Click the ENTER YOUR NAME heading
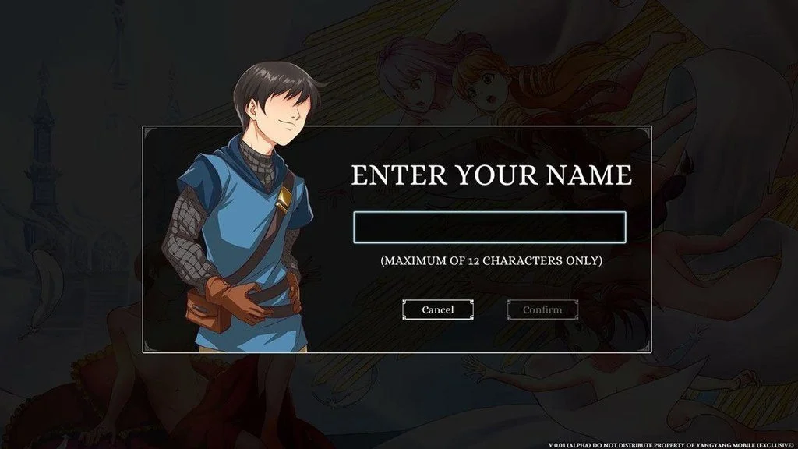Screen dimensions: 798x449 (x=492, y=175)
